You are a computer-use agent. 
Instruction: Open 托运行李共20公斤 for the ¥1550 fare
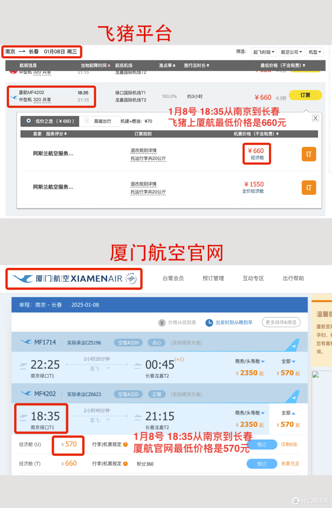click(x=148, y=192)
